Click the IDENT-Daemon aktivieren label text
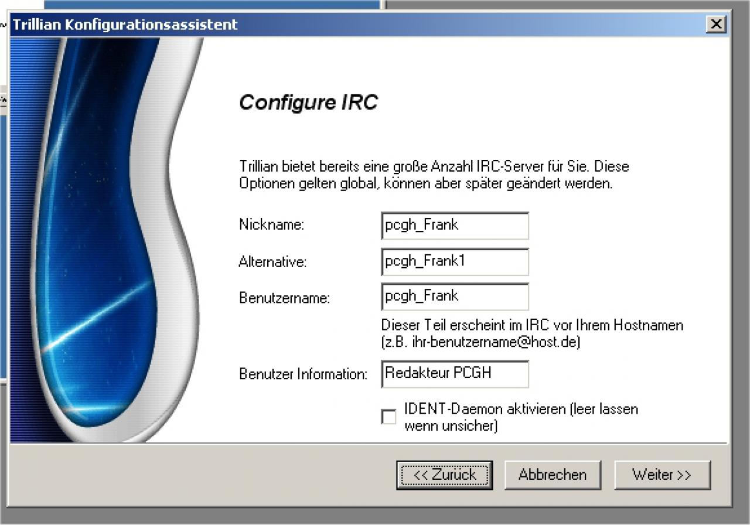The image size is (750, 525). point(521,417)
